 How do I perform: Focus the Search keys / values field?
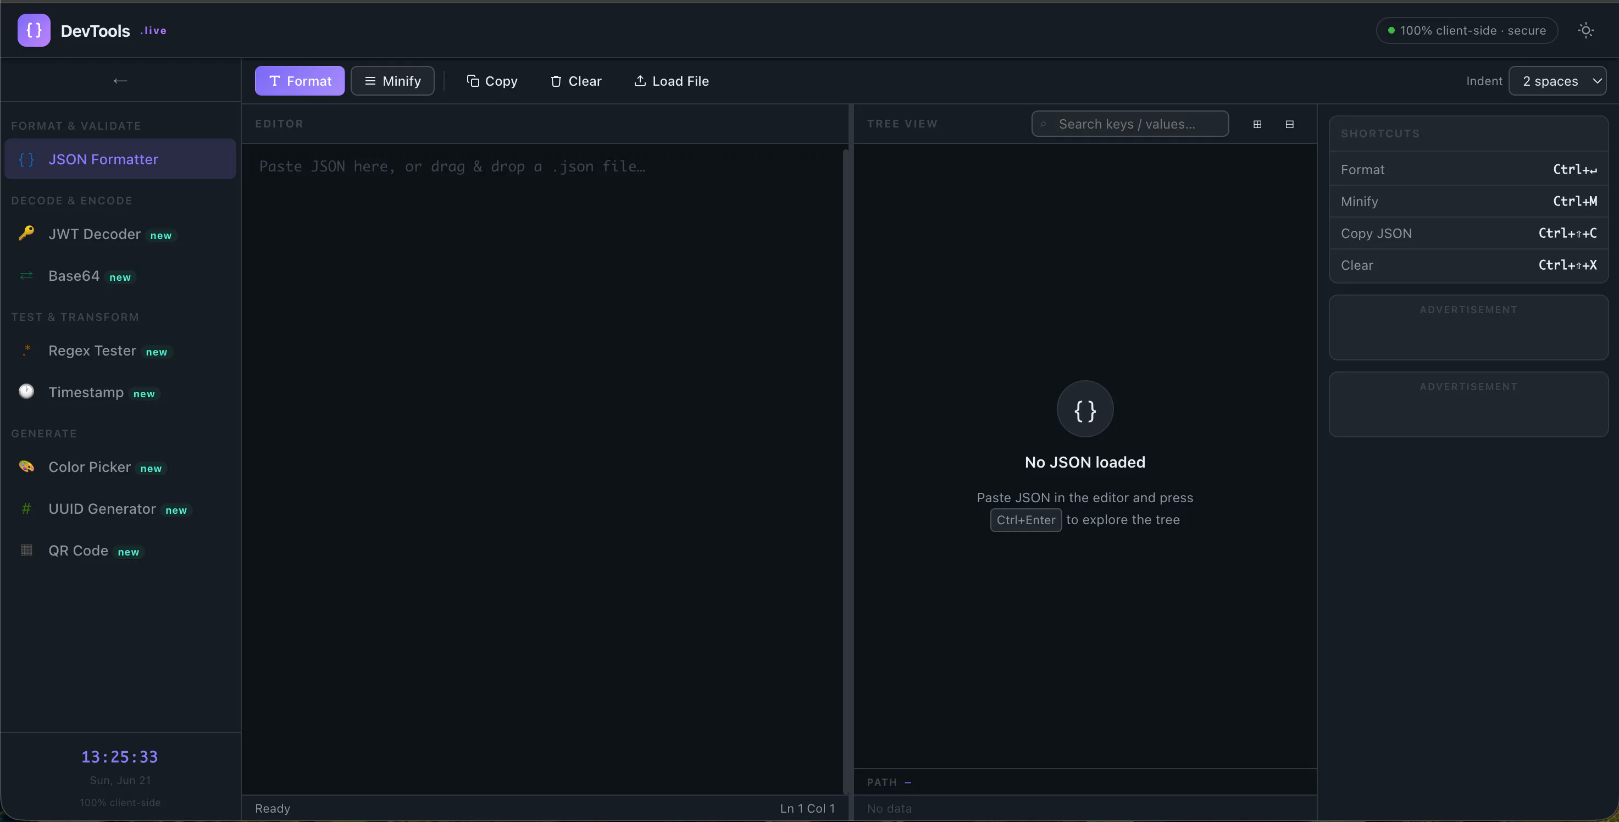point(1130,124)
